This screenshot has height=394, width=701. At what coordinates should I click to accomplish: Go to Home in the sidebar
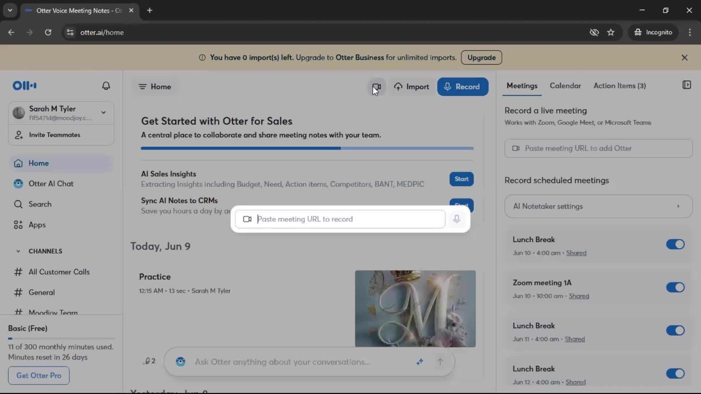61,163
